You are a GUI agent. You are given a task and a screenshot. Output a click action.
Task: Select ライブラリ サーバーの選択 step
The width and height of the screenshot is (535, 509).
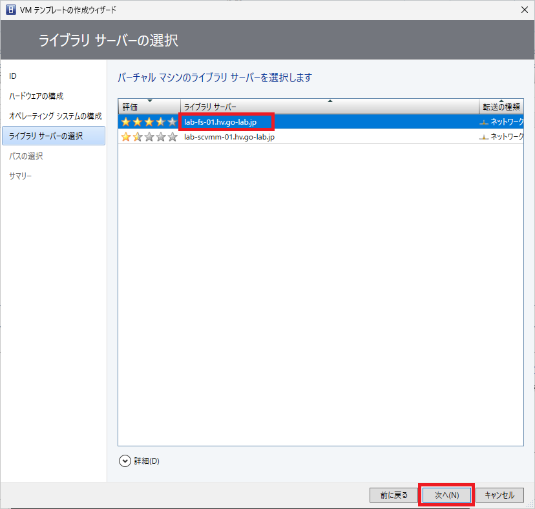[x=54, y=136]
